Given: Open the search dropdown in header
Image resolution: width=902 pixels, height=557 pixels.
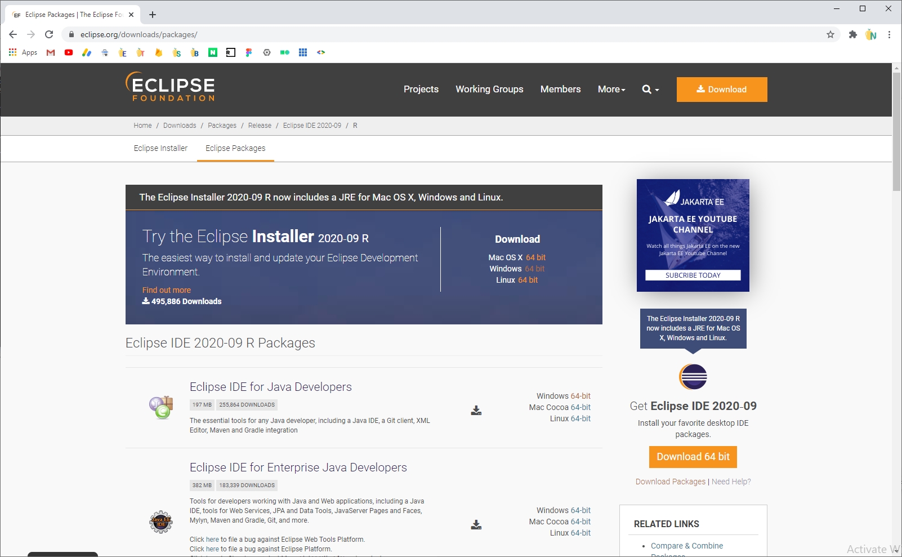Looking at the screenshot, I should coord(650,89).
